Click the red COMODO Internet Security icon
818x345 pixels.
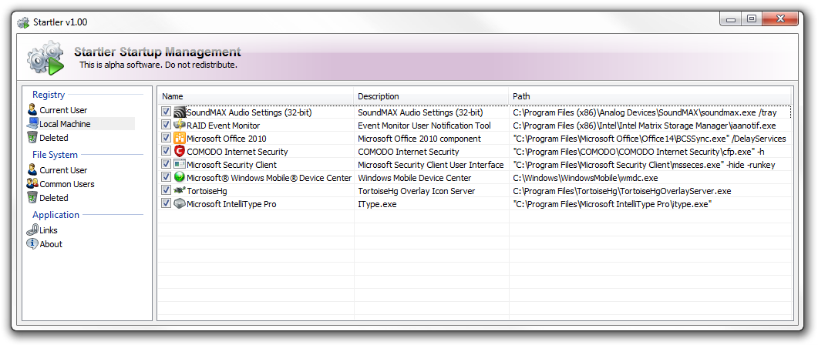[x=180, y=152]
